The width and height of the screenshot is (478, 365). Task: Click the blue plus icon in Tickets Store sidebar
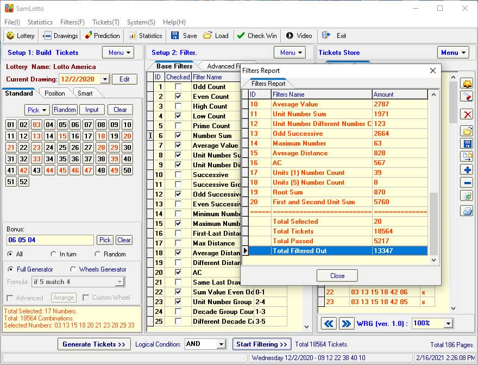point(467,169)
